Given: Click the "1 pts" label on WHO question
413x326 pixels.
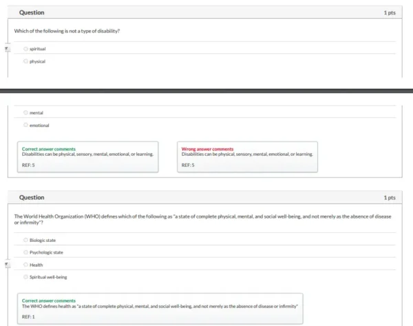Looking at the screenshot, I should pyautogui.click(x=389, y=198).
